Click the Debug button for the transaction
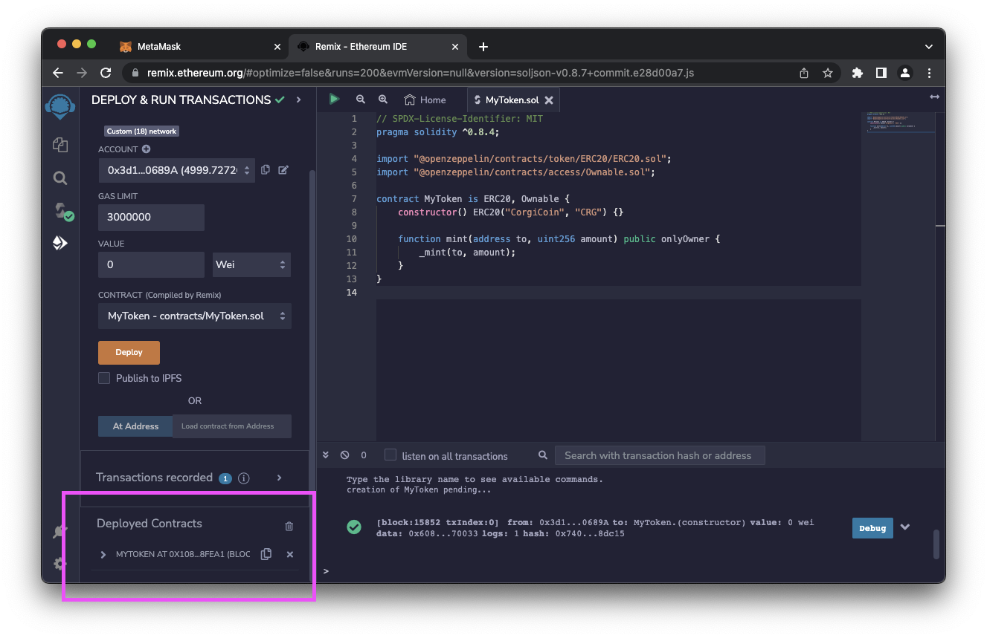 click(872, 528)
